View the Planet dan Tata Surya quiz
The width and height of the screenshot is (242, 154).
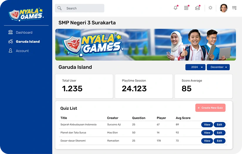pyautogui.click(x=207, y=133)
